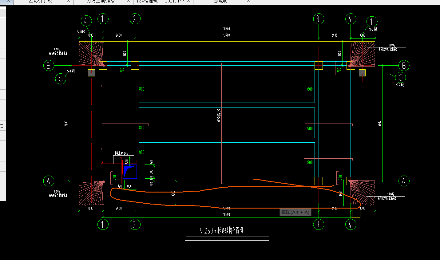
Task: Pick top axis bubble 3
Action: click(319, 19)
